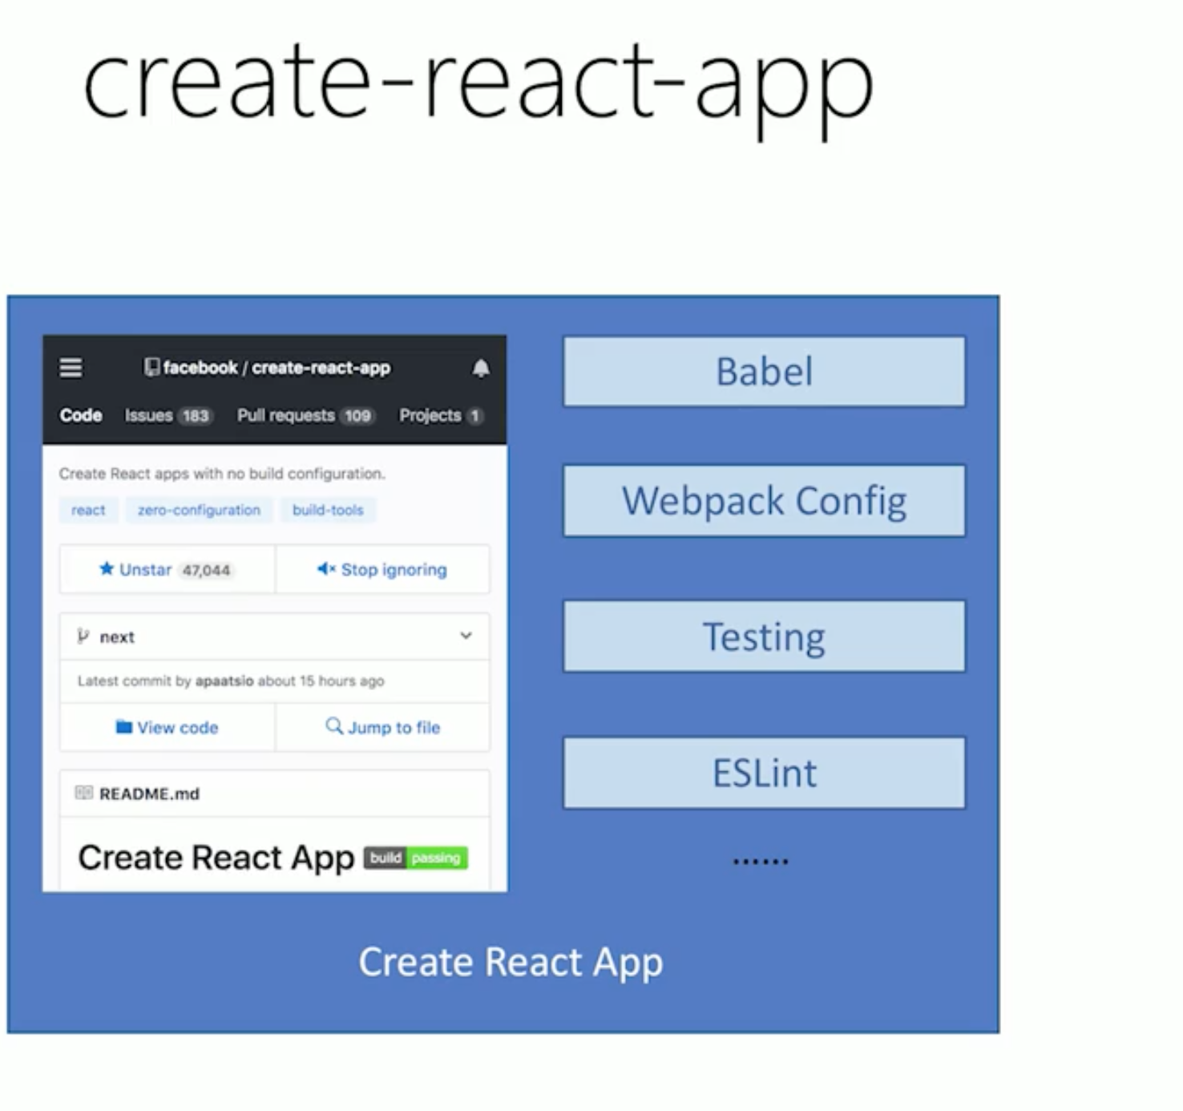Switch to the Code tab
The width and height of the screenshot is (1183, 1111).
tap(81, 415)
